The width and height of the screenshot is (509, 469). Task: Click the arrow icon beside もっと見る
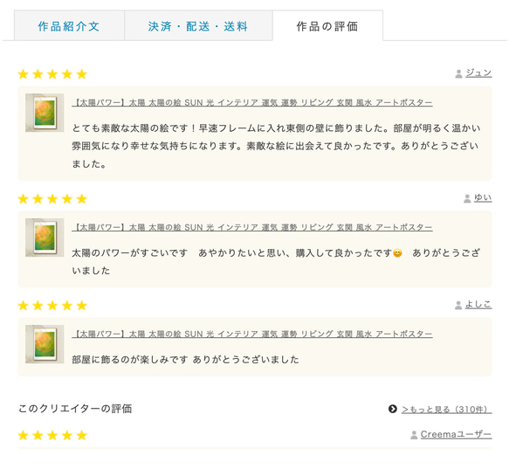click(x=393, y=409)
